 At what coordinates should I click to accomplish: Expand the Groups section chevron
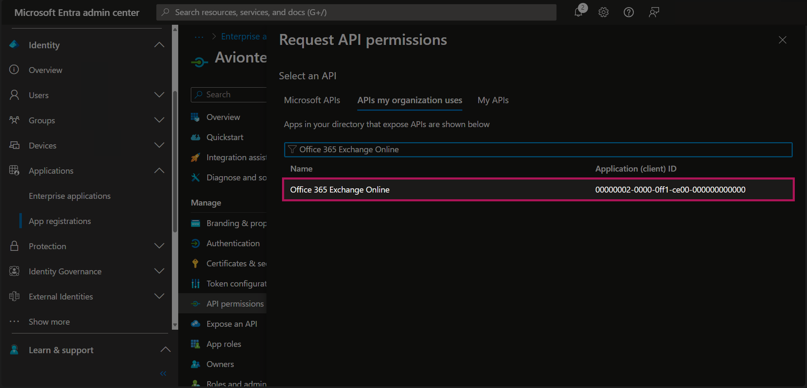[x=159, y=120]
